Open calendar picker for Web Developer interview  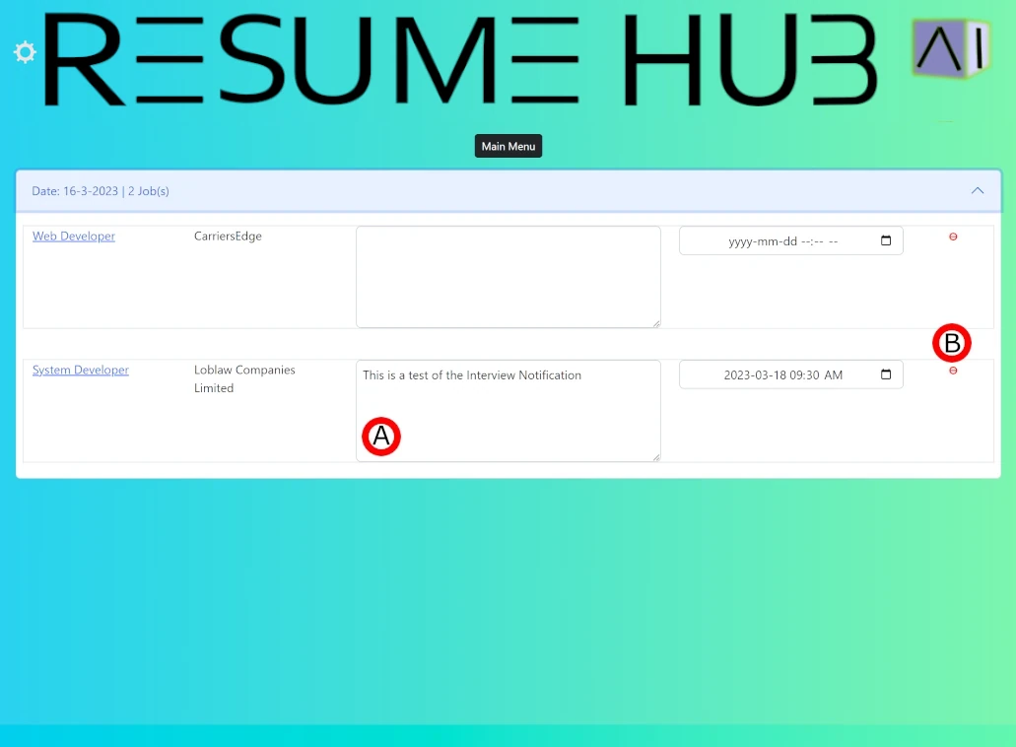coord(885,241)
